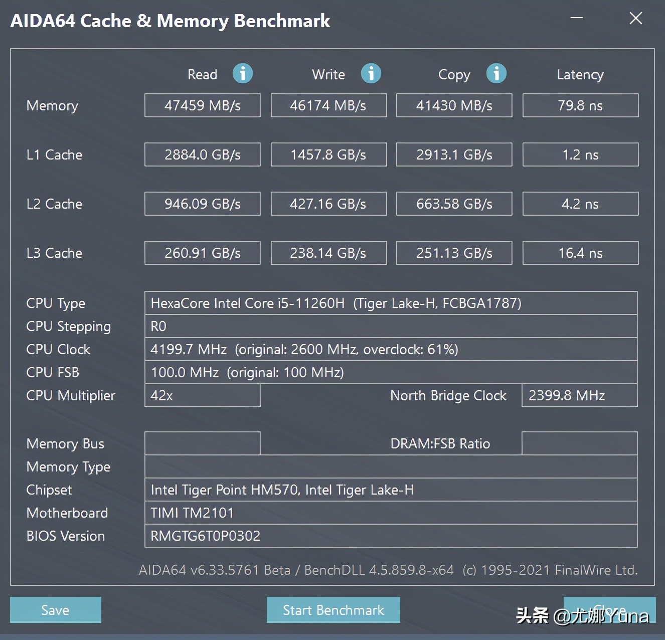665x640 pixels.
Task: Click the Write column header label
Action: (x=328, y=74)
